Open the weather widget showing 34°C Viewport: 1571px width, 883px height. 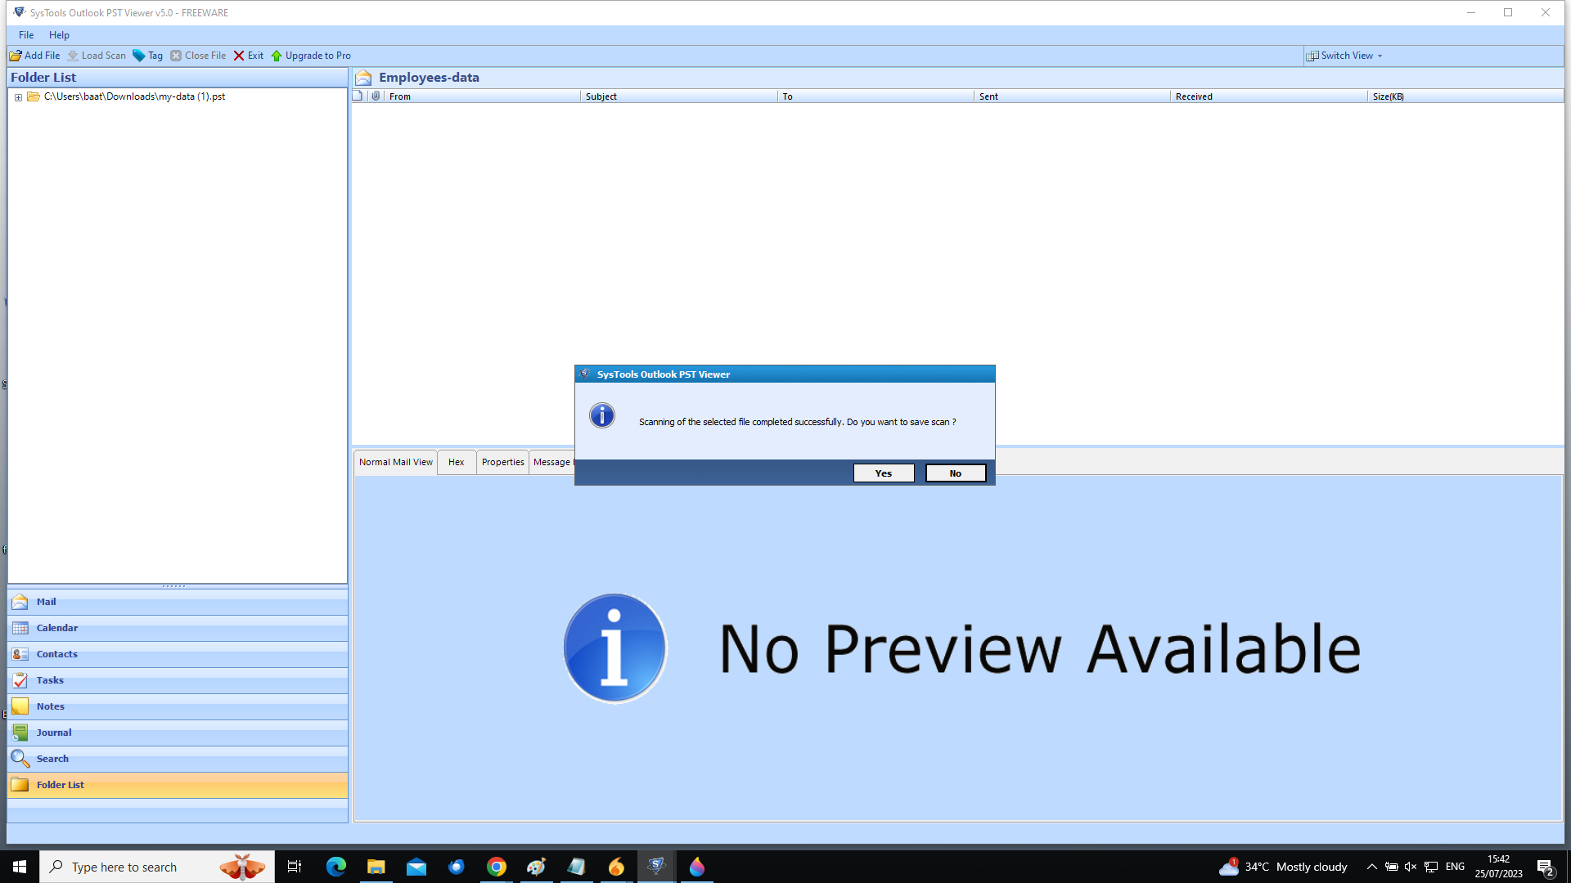tap(1283, 867)
